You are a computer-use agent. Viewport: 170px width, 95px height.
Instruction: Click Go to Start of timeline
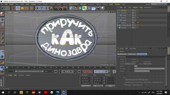(x=56, y=72)
